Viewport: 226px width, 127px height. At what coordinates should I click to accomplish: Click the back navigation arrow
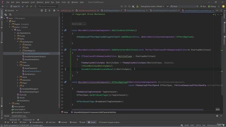point(3,6)
